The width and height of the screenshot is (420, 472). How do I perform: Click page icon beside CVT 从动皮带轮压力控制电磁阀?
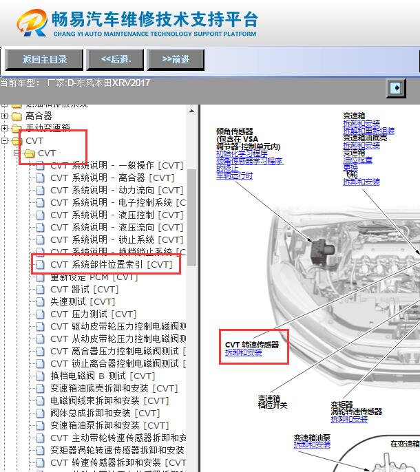click(x=40, y=339)
